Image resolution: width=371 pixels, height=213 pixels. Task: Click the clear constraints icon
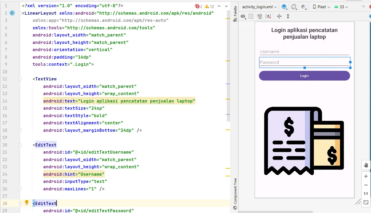tap(269, 16)
